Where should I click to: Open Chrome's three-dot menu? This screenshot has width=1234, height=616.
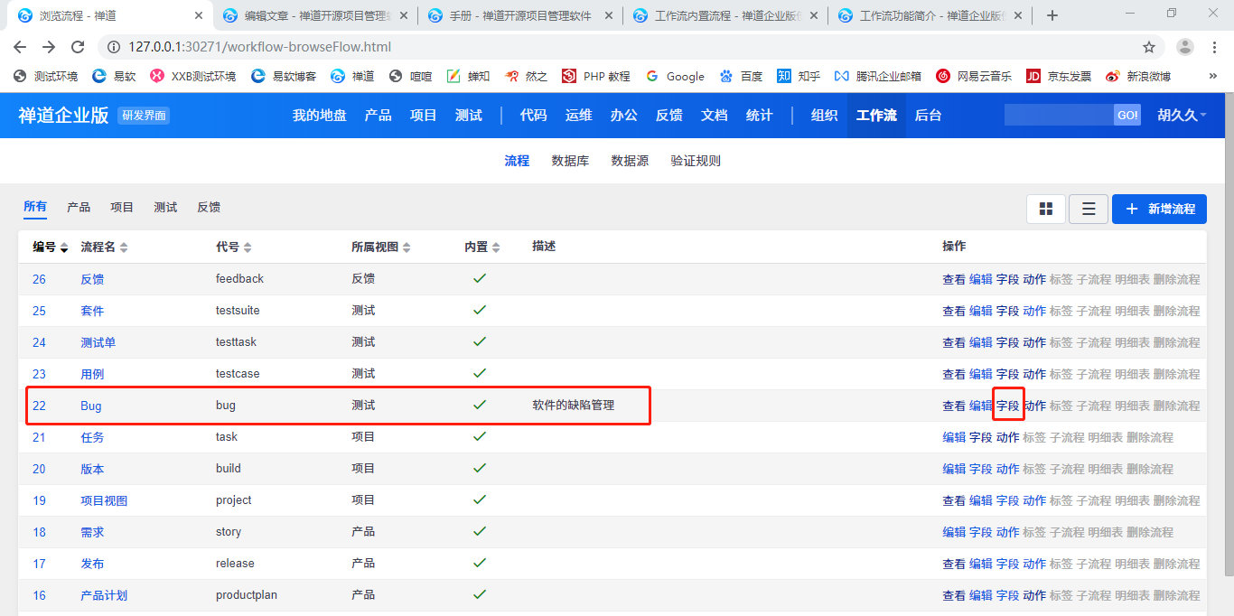(x=1215, y=47)
